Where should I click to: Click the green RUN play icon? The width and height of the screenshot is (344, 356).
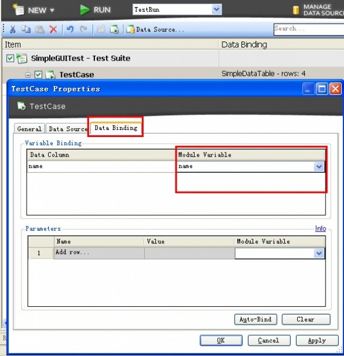(85, 10)
